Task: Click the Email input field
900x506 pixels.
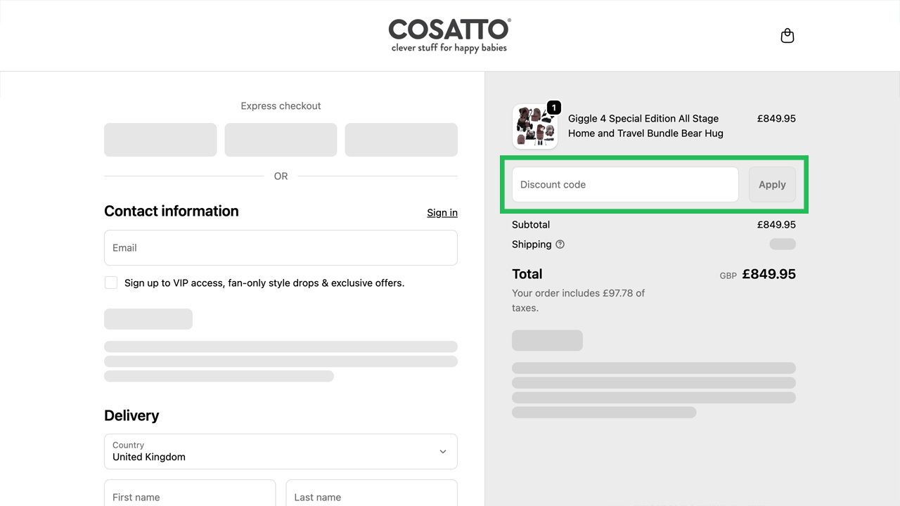Action: [281, 247]
